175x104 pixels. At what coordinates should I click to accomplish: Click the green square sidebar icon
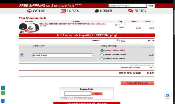(3, 93)
